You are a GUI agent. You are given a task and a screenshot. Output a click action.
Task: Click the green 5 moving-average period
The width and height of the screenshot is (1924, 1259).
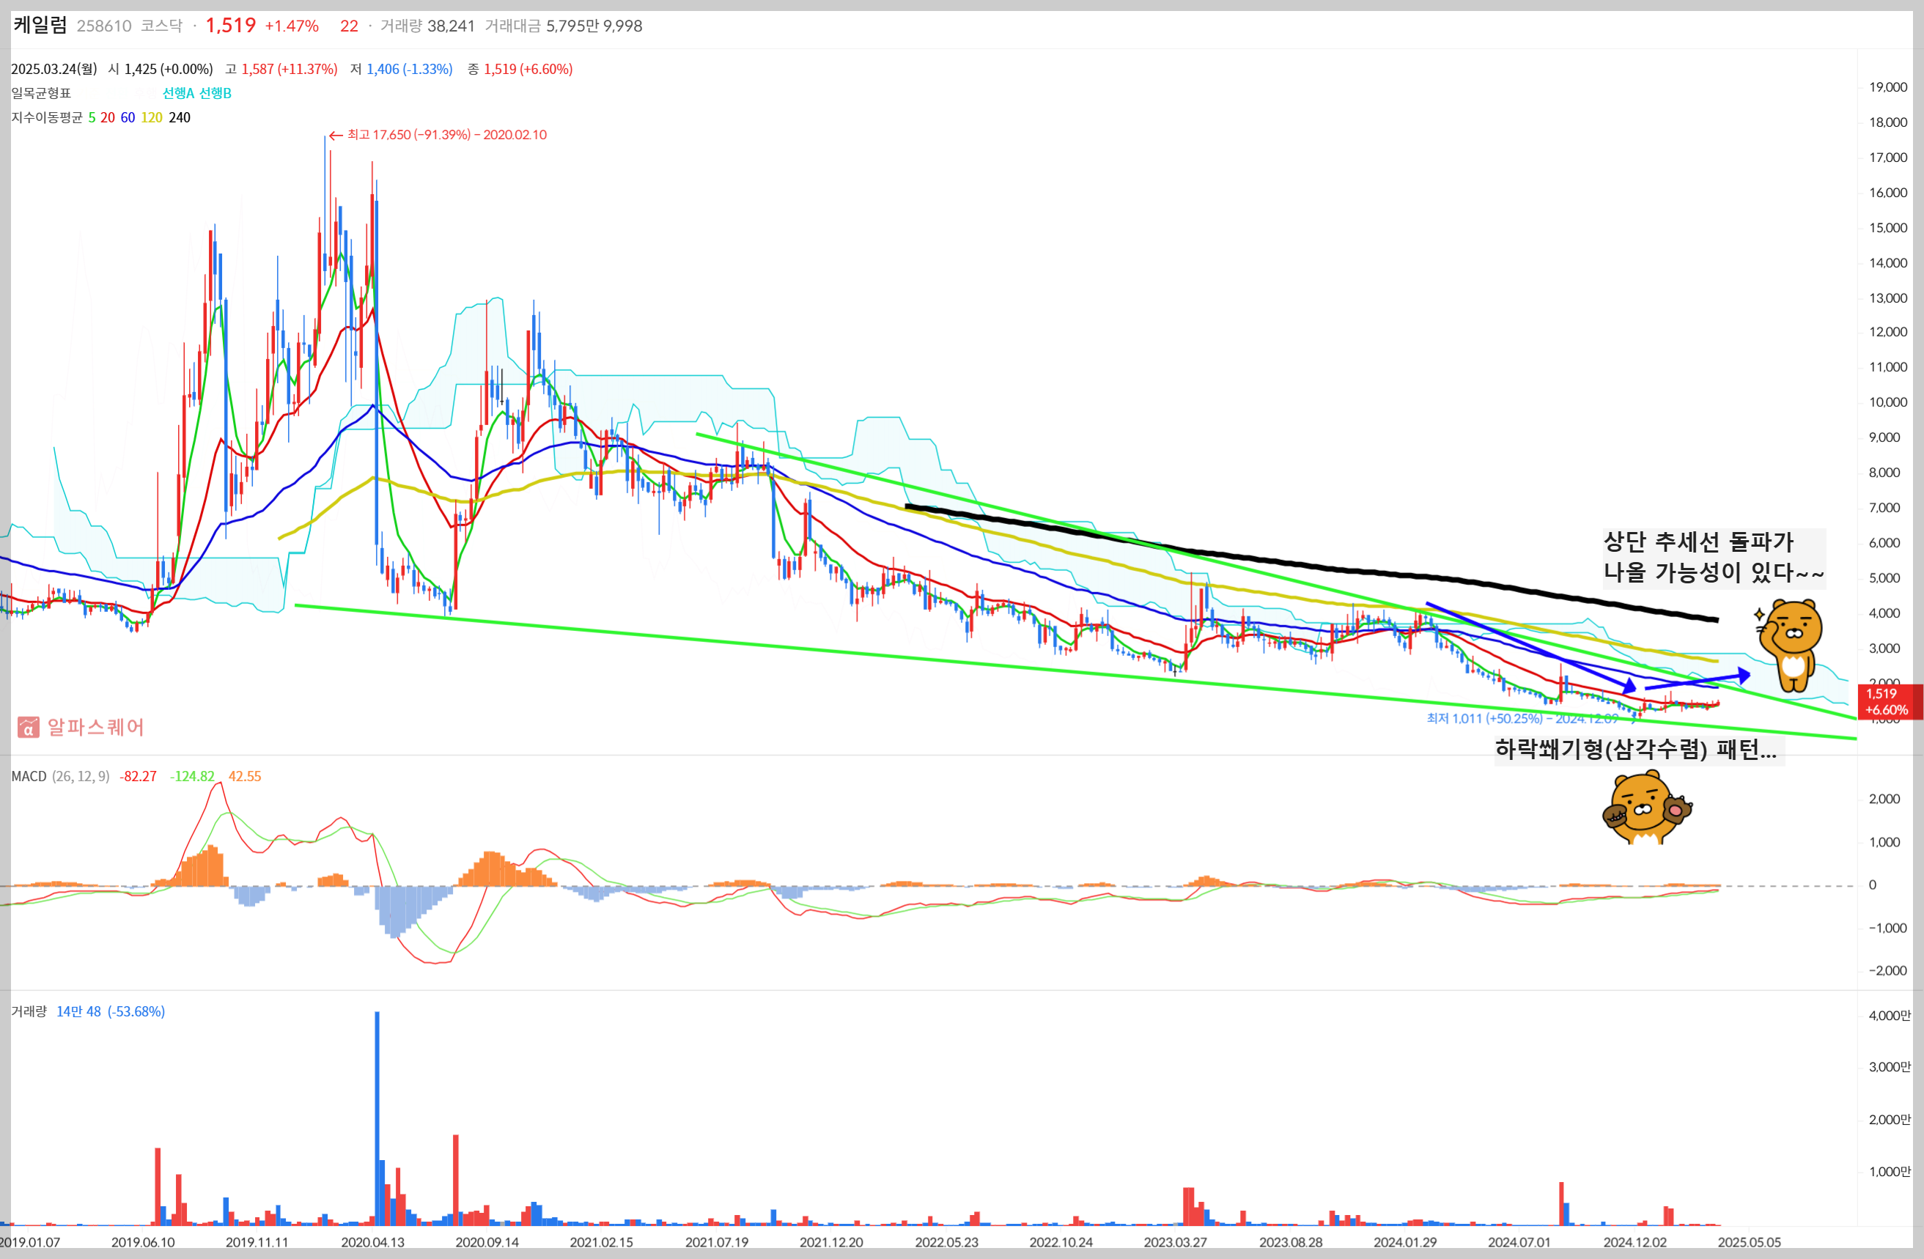click(92, 117)
